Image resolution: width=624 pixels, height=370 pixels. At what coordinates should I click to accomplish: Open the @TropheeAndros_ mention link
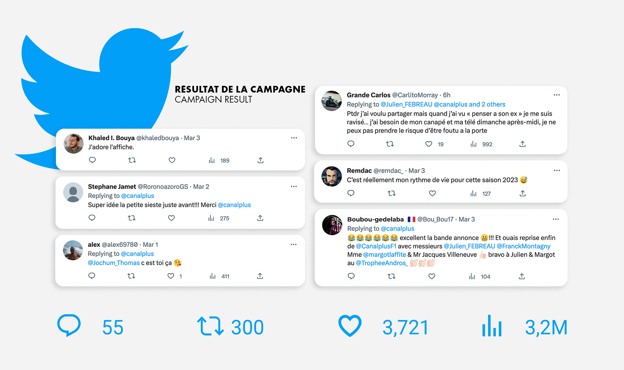coord(382,263)
